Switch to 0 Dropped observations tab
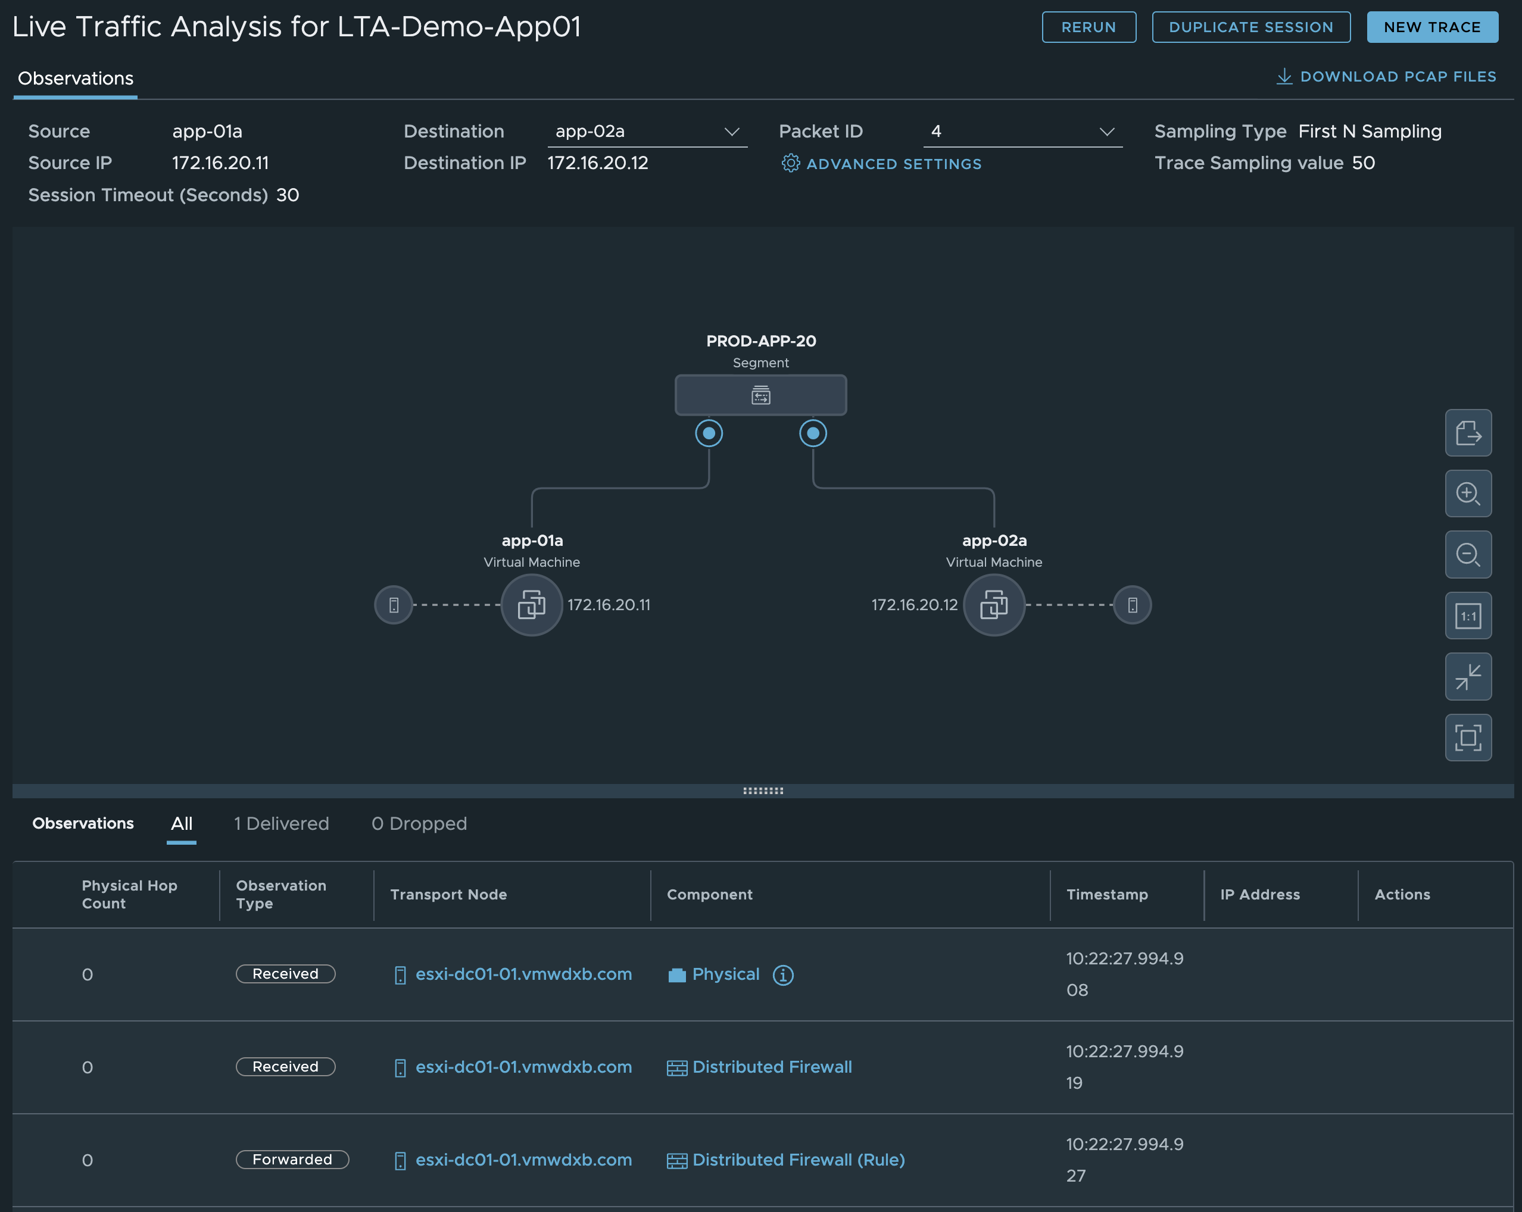The height and width of the screenshot is (1212, 1522). [419, 824]
